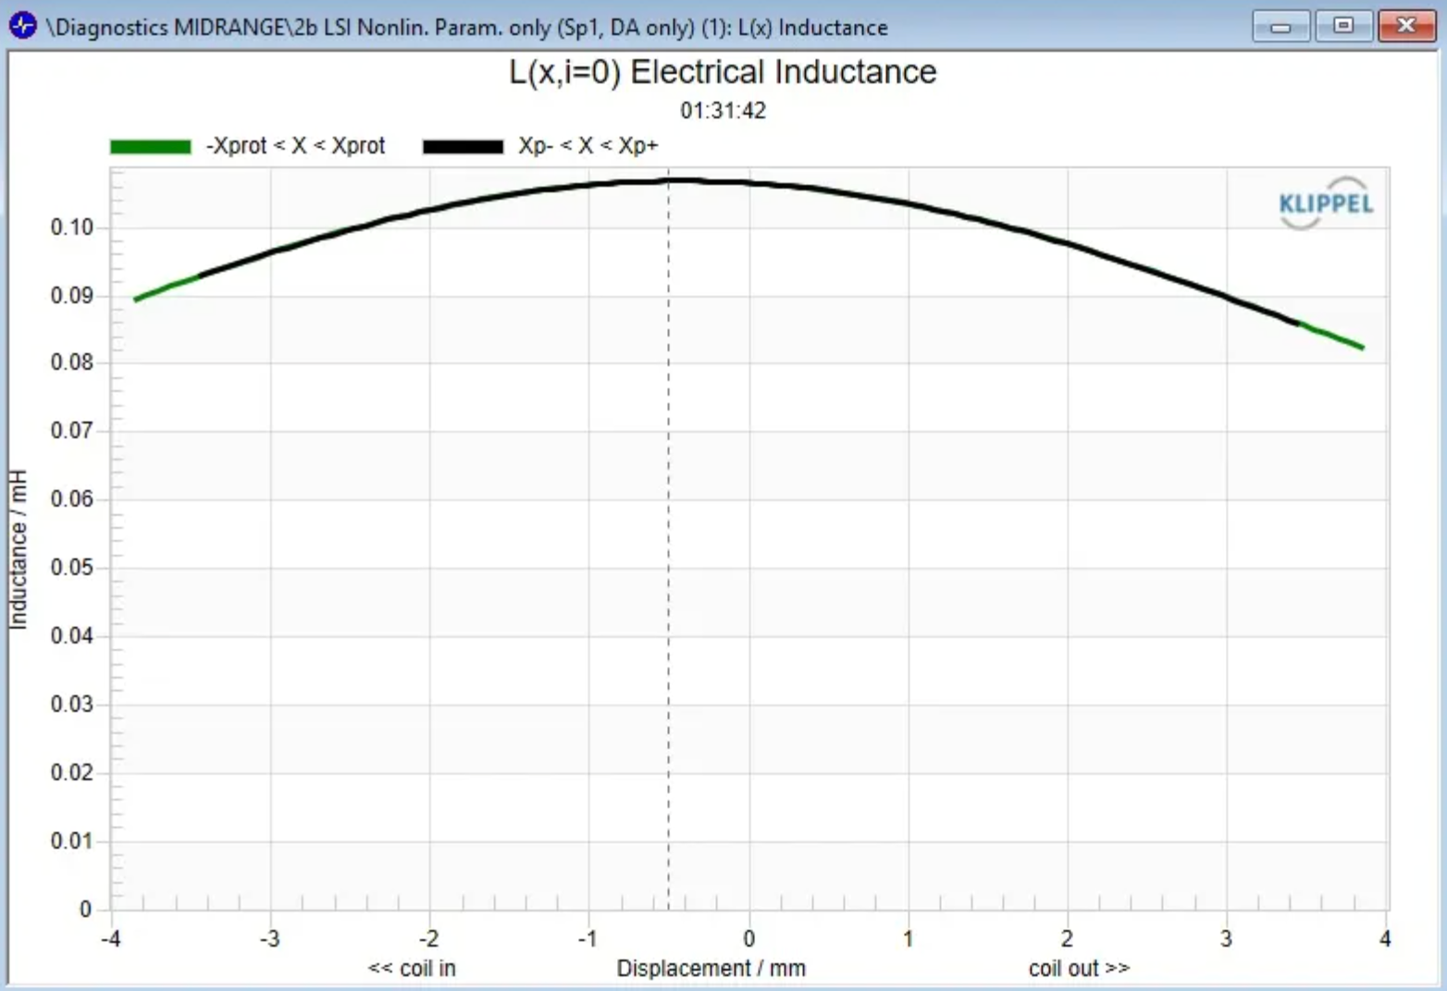The image size is (1447, 991).
Task: Click the positive 2 tick label on the displacement axis
Action: pos(1068,939)
